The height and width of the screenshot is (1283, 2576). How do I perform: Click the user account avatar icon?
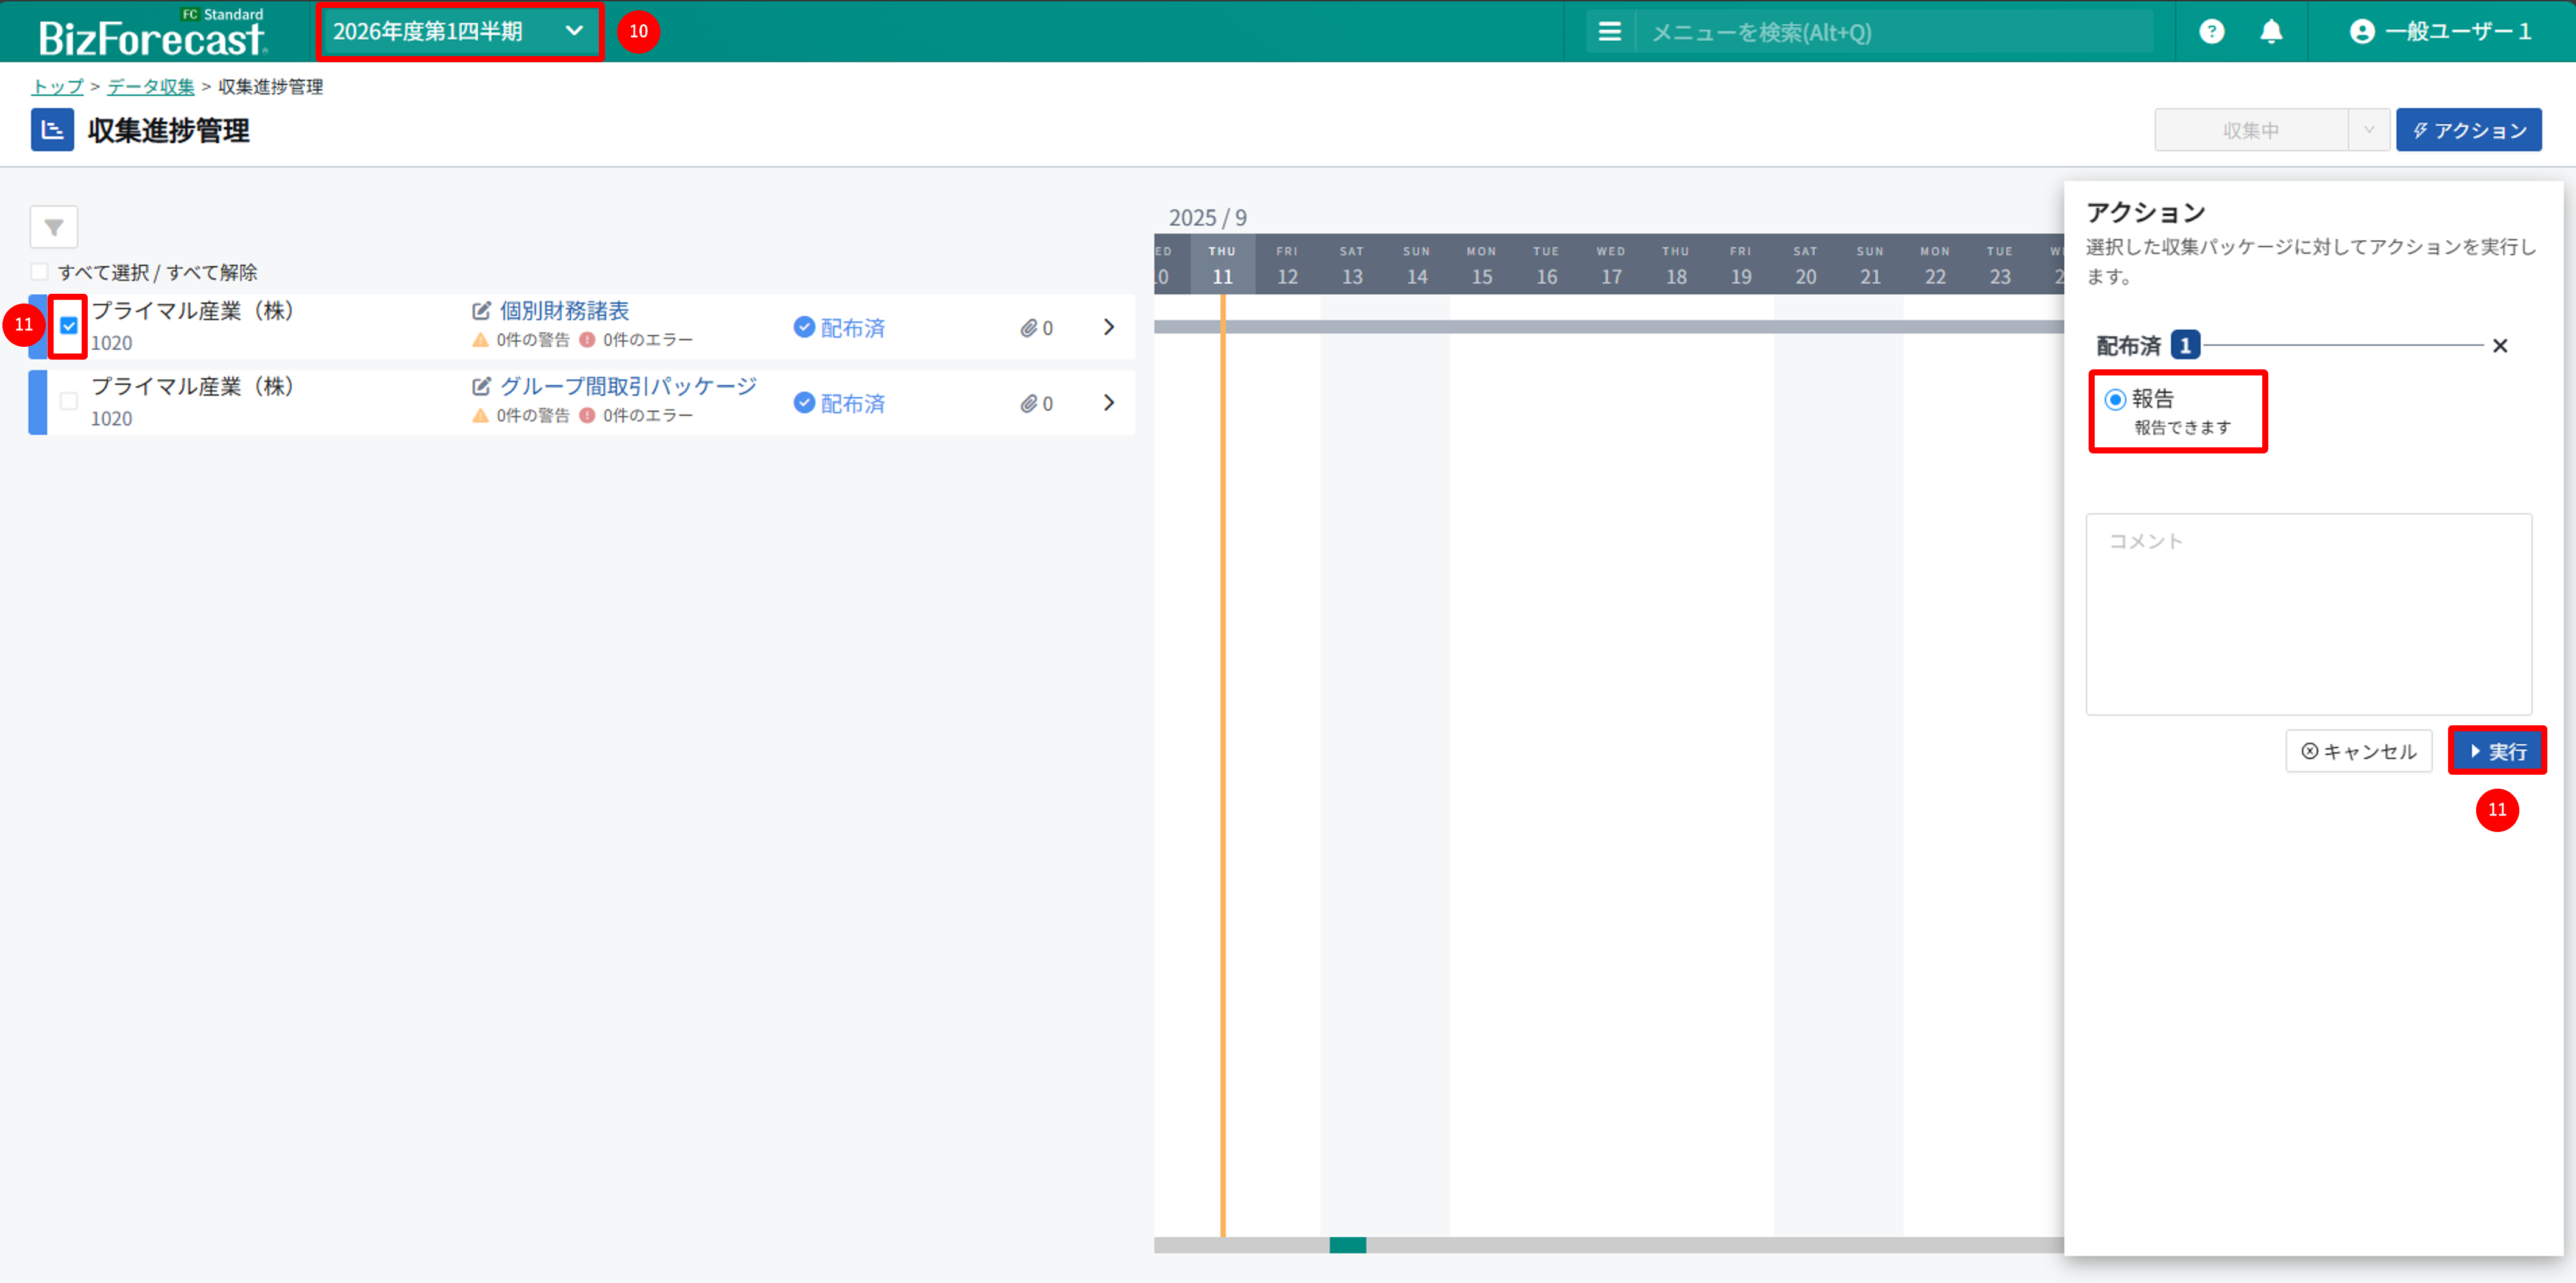click(2361, 32)
